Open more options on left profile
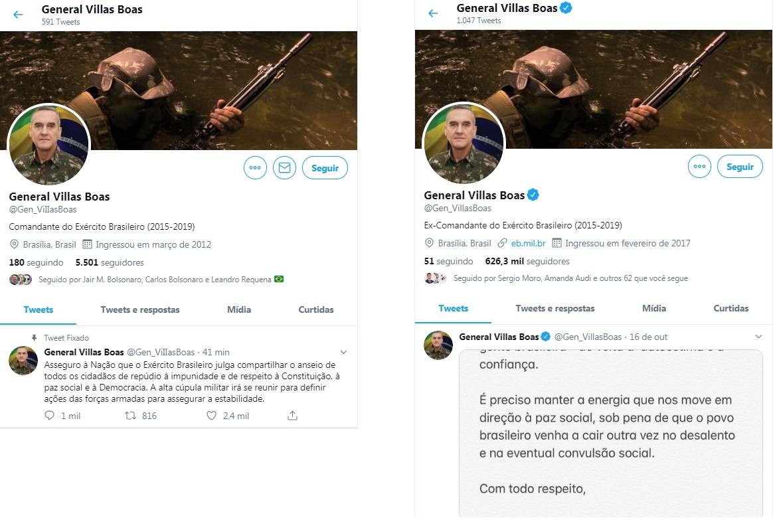 tap(255, 168)
